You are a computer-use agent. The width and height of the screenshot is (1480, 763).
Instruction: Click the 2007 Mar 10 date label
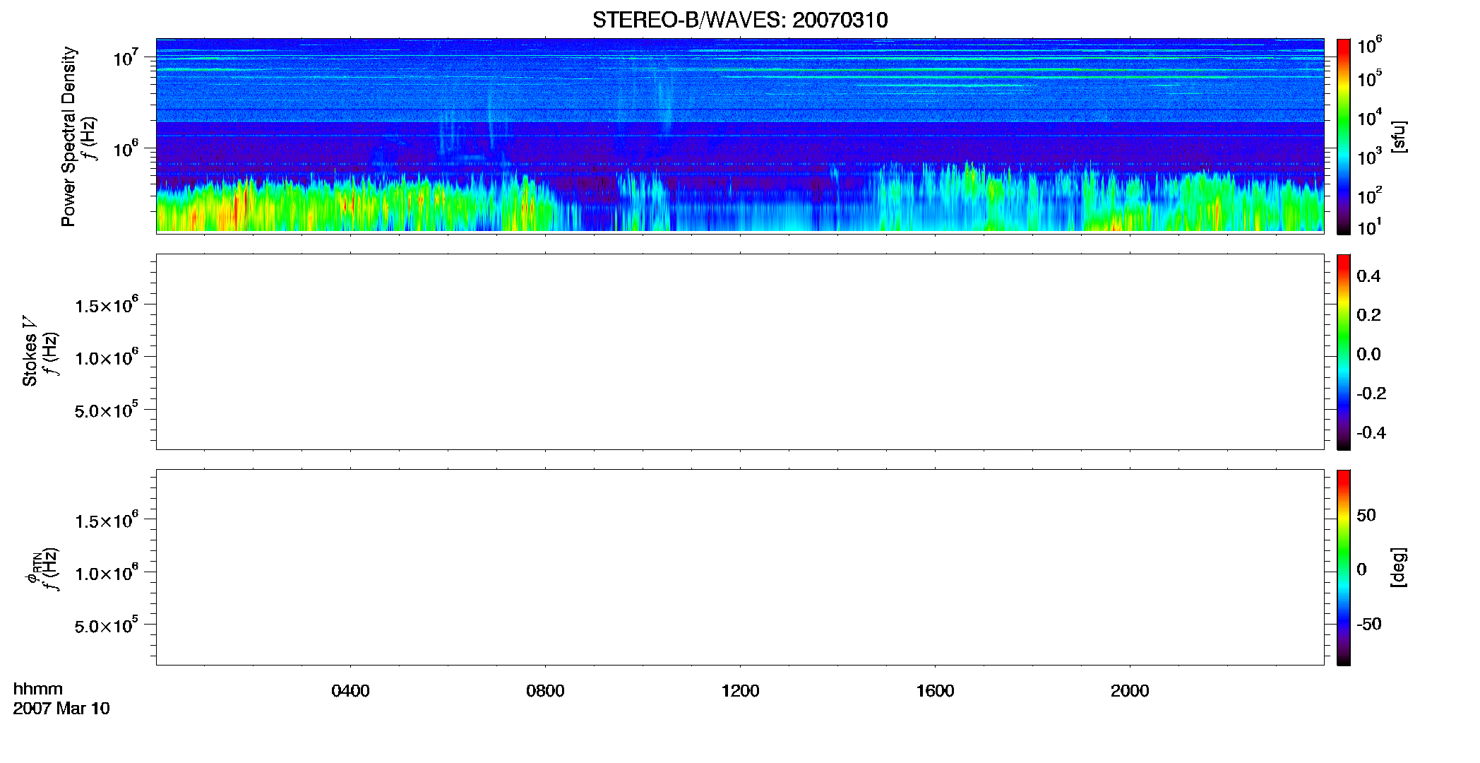(61, 708)
